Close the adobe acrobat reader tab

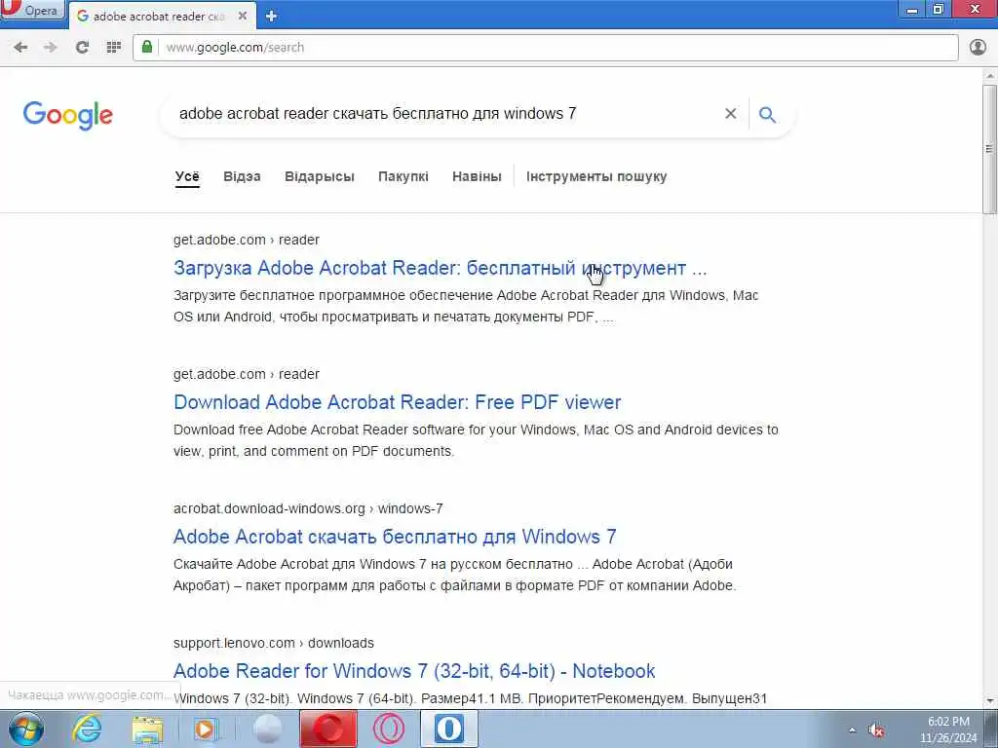tap(243, 16)
